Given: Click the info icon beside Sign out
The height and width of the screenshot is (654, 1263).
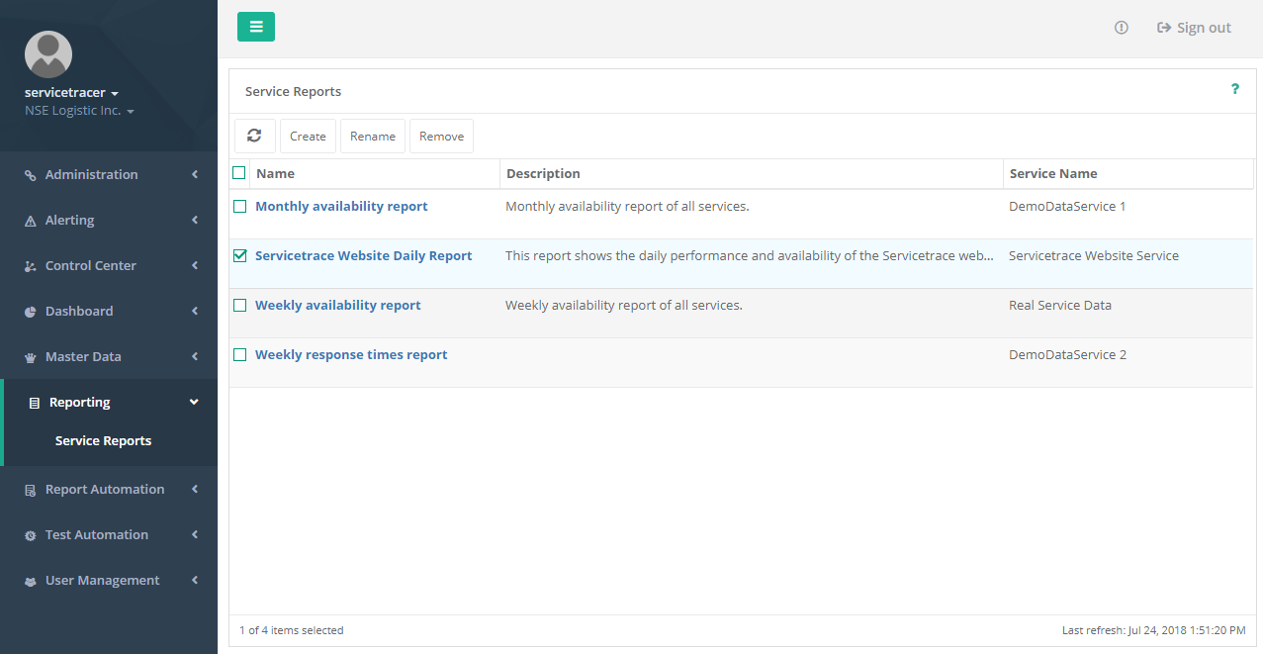Looking at the screenshot, I should 1121,28.
